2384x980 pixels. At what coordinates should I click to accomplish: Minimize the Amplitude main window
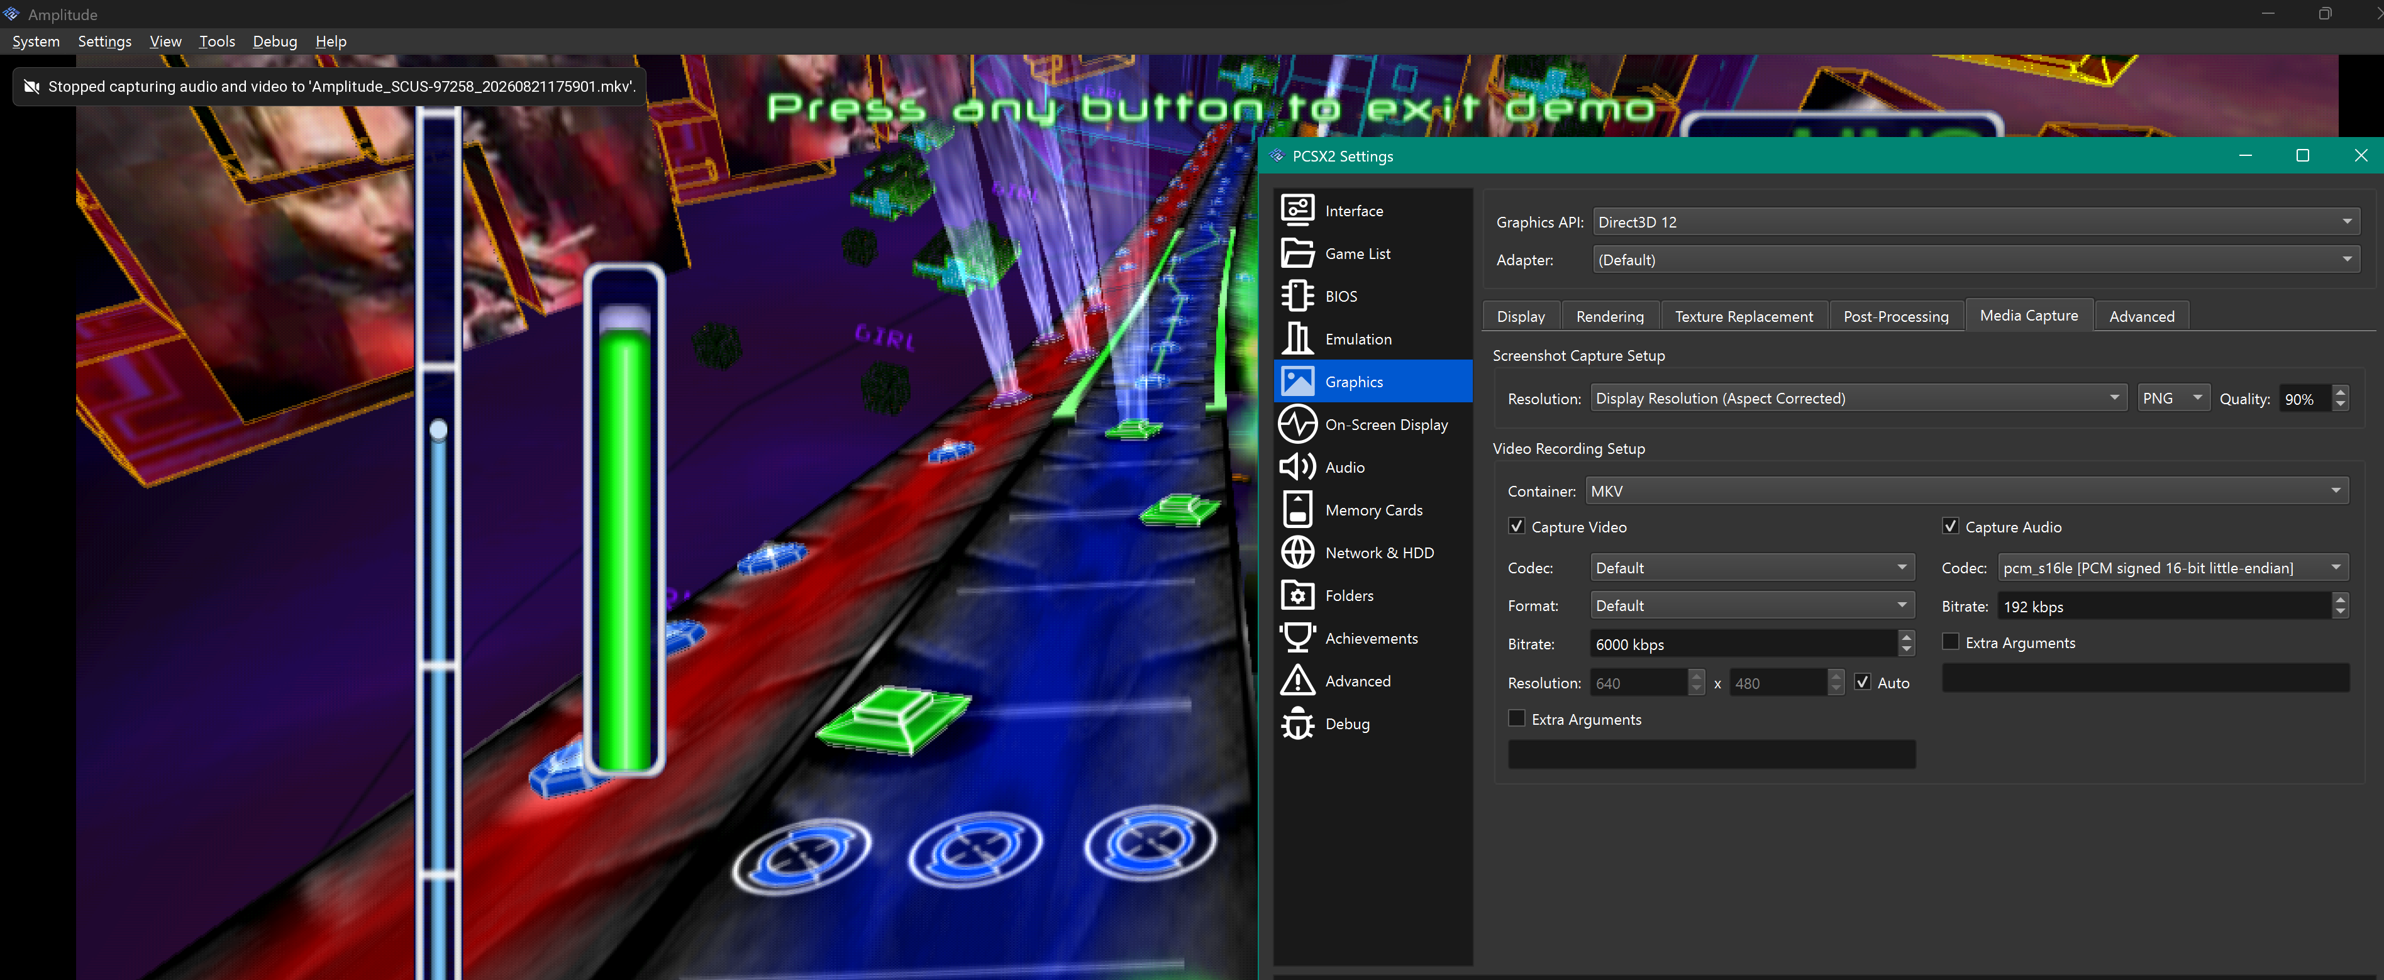pyautogui.click(x=2268, y=14)
